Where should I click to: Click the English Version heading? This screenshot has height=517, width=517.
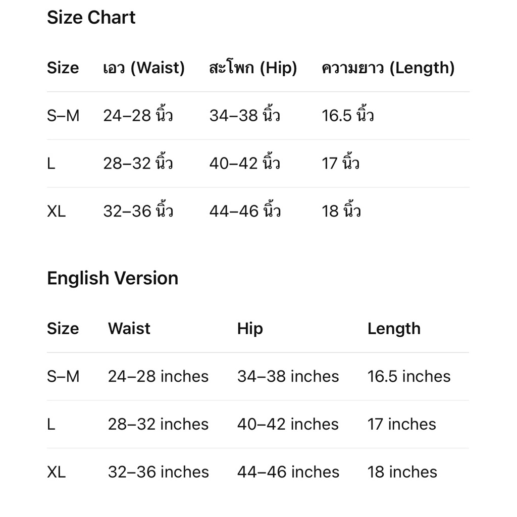point(113,278)
